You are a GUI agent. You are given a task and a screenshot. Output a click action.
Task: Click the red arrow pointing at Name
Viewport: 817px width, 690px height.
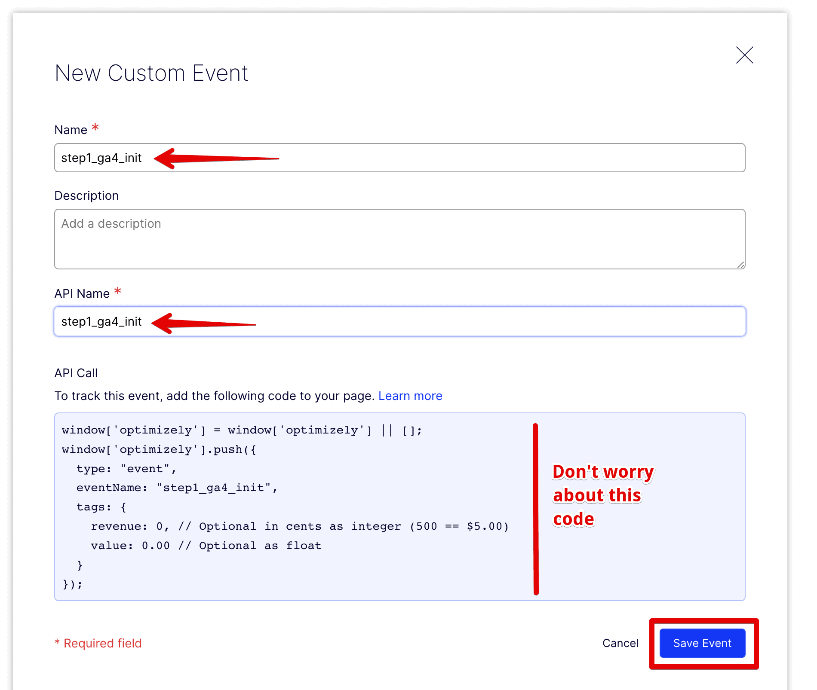(215, 158)
